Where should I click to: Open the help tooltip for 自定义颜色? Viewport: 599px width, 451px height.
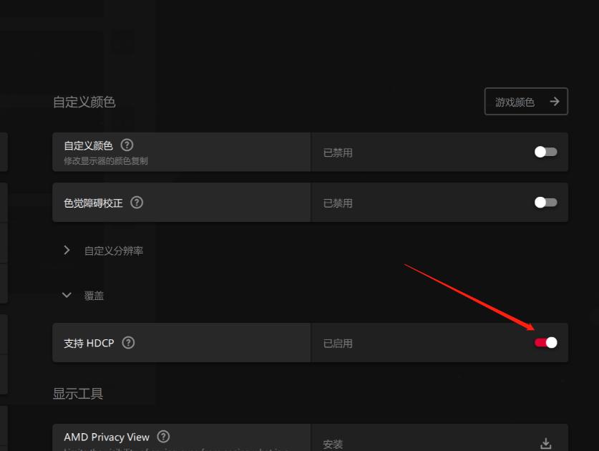pyautogui.click(x=127, y=145)
